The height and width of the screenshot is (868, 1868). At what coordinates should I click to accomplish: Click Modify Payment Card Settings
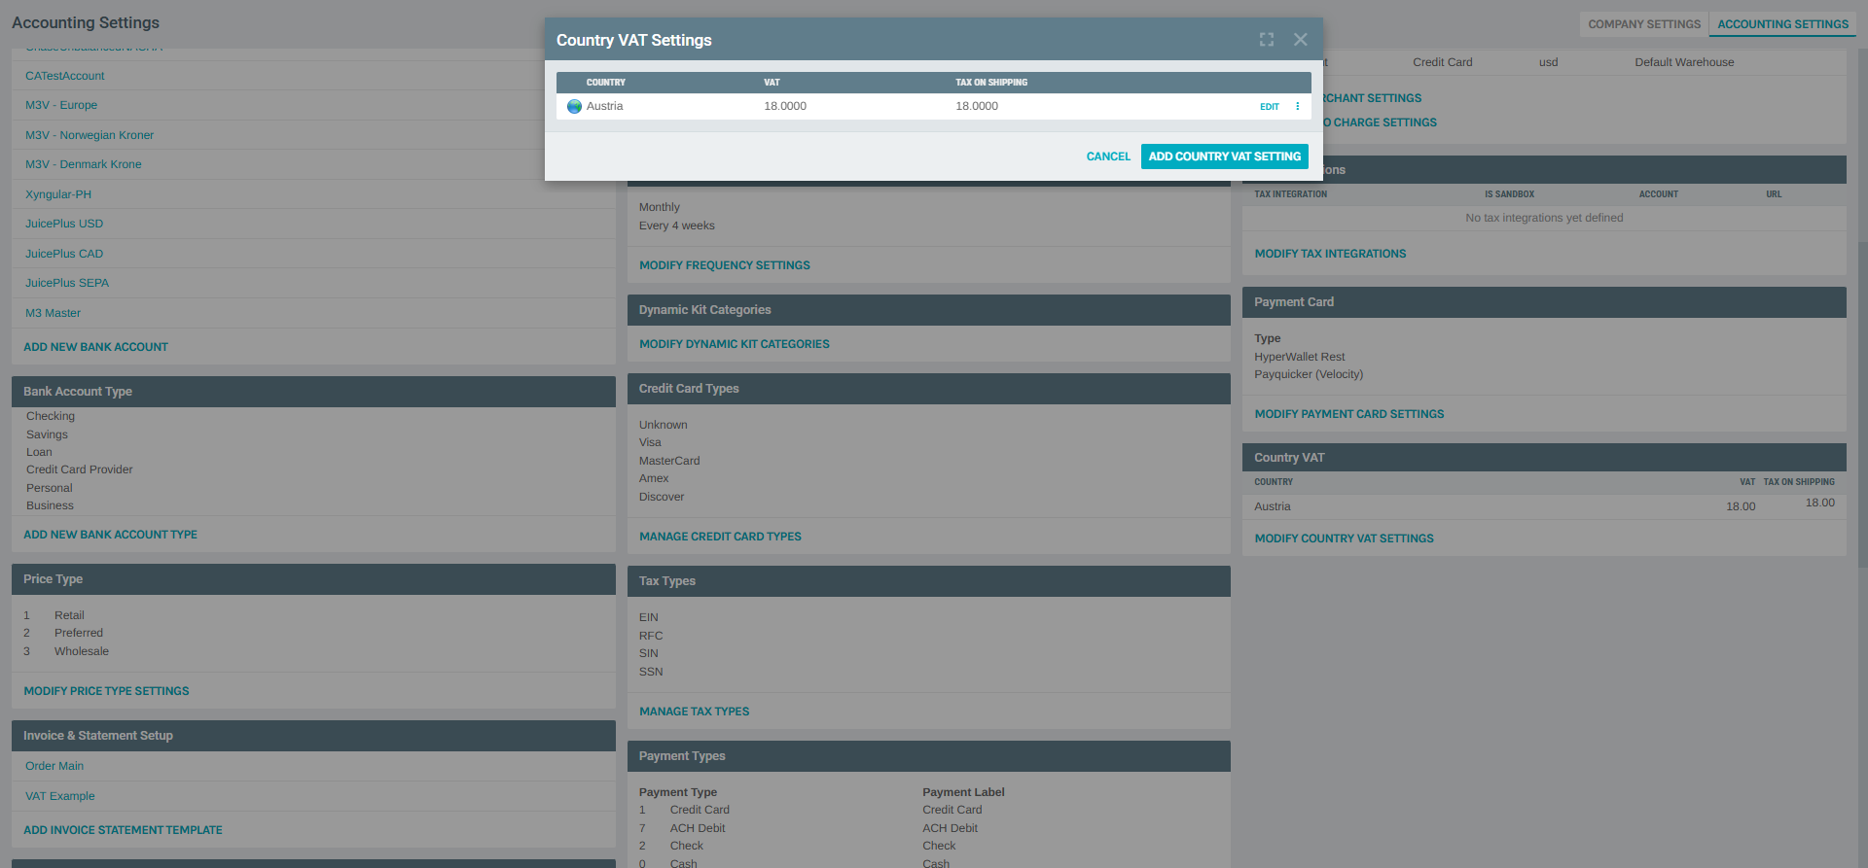pyautogui.click(x=1349, y=414)
